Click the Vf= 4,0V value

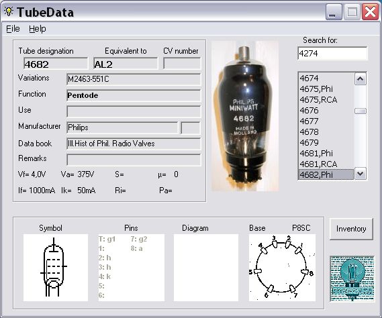(32, 174)
